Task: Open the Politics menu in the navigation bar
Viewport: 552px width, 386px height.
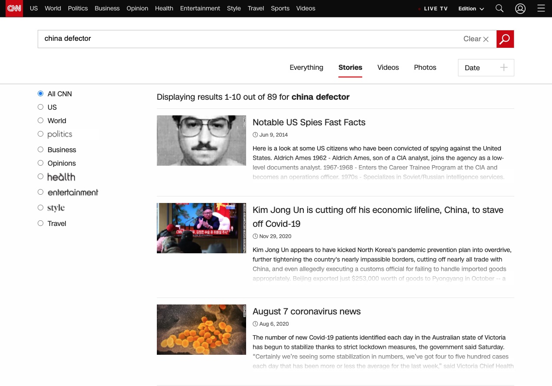Action: (78, 9)
